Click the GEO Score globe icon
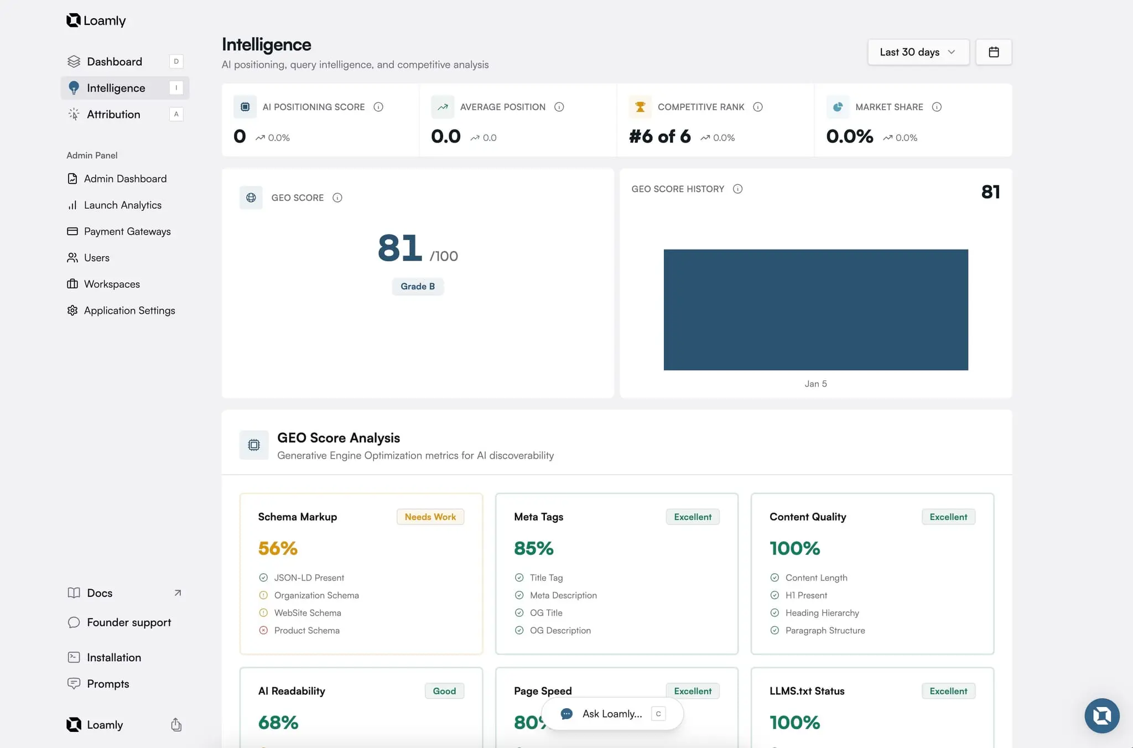 251,198
